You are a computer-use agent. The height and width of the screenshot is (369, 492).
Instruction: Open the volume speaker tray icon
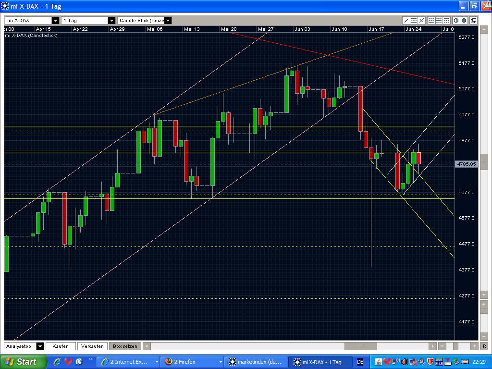(x=405, y=362)
